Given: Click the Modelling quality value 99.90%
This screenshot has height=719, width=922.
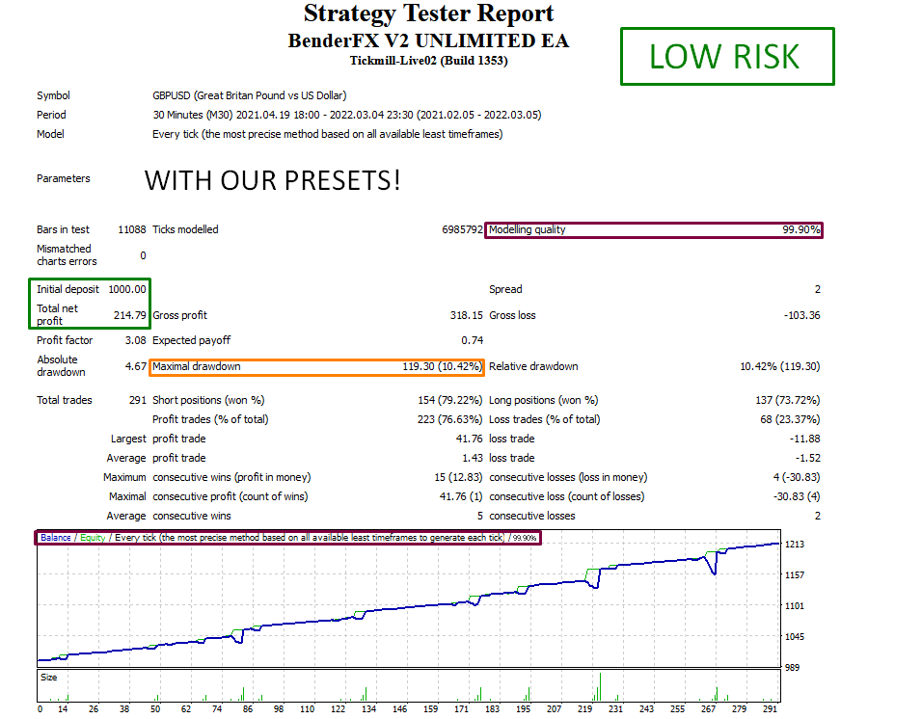Looking at the screenshot, I should tap(800, 229).
